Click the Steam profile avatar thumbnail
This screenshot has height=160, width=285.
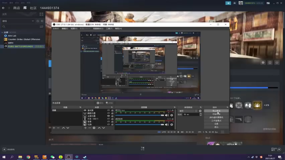pos(241,3)
